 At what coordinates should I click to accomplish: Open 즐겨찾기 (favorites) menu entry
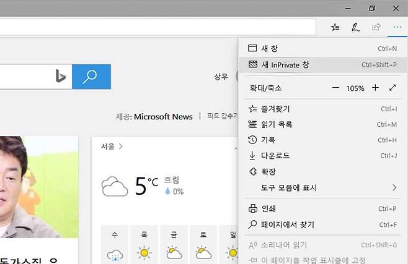pyautogui.click(x=322, y=109)
